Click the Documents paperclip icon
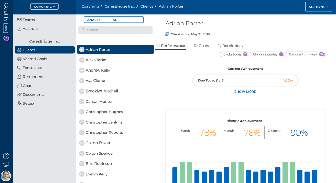The height and width of the screenshot is (183, 336). pos(19,95)
